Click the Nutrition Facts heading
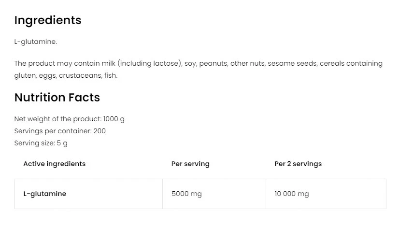Image resolution: width=399 pixels, height=226 pixels. point(57,98)
